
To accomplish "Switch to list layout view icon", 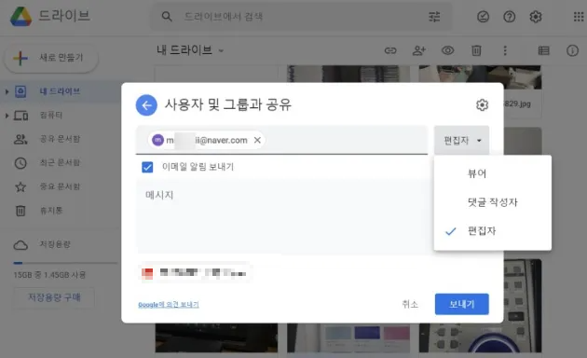I will coord(543,50).
